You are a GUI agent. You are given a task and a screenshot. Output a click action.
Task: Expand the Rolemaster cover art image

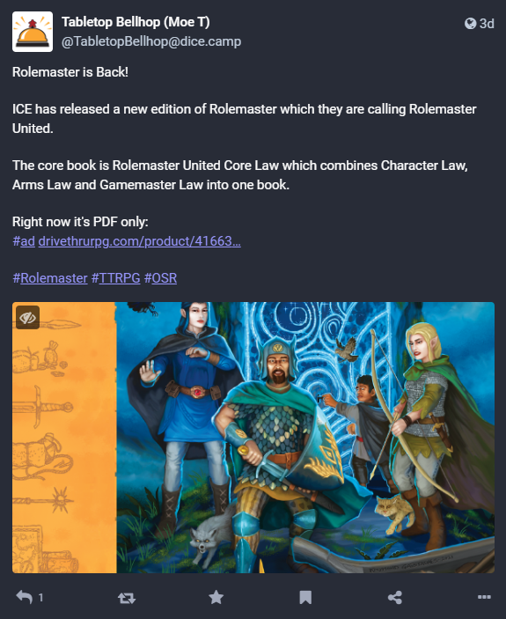pyautogui.click(x=253, y=438)
